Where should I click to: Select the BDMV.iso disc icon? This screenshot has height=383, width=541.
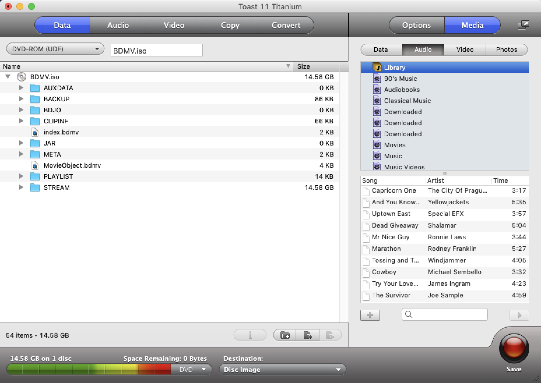pyautogui.click(x=21, y=77)
